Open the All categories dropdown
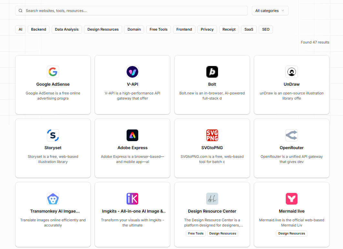The height and width of the screenshot is (249, 343). tap(270, 11)
